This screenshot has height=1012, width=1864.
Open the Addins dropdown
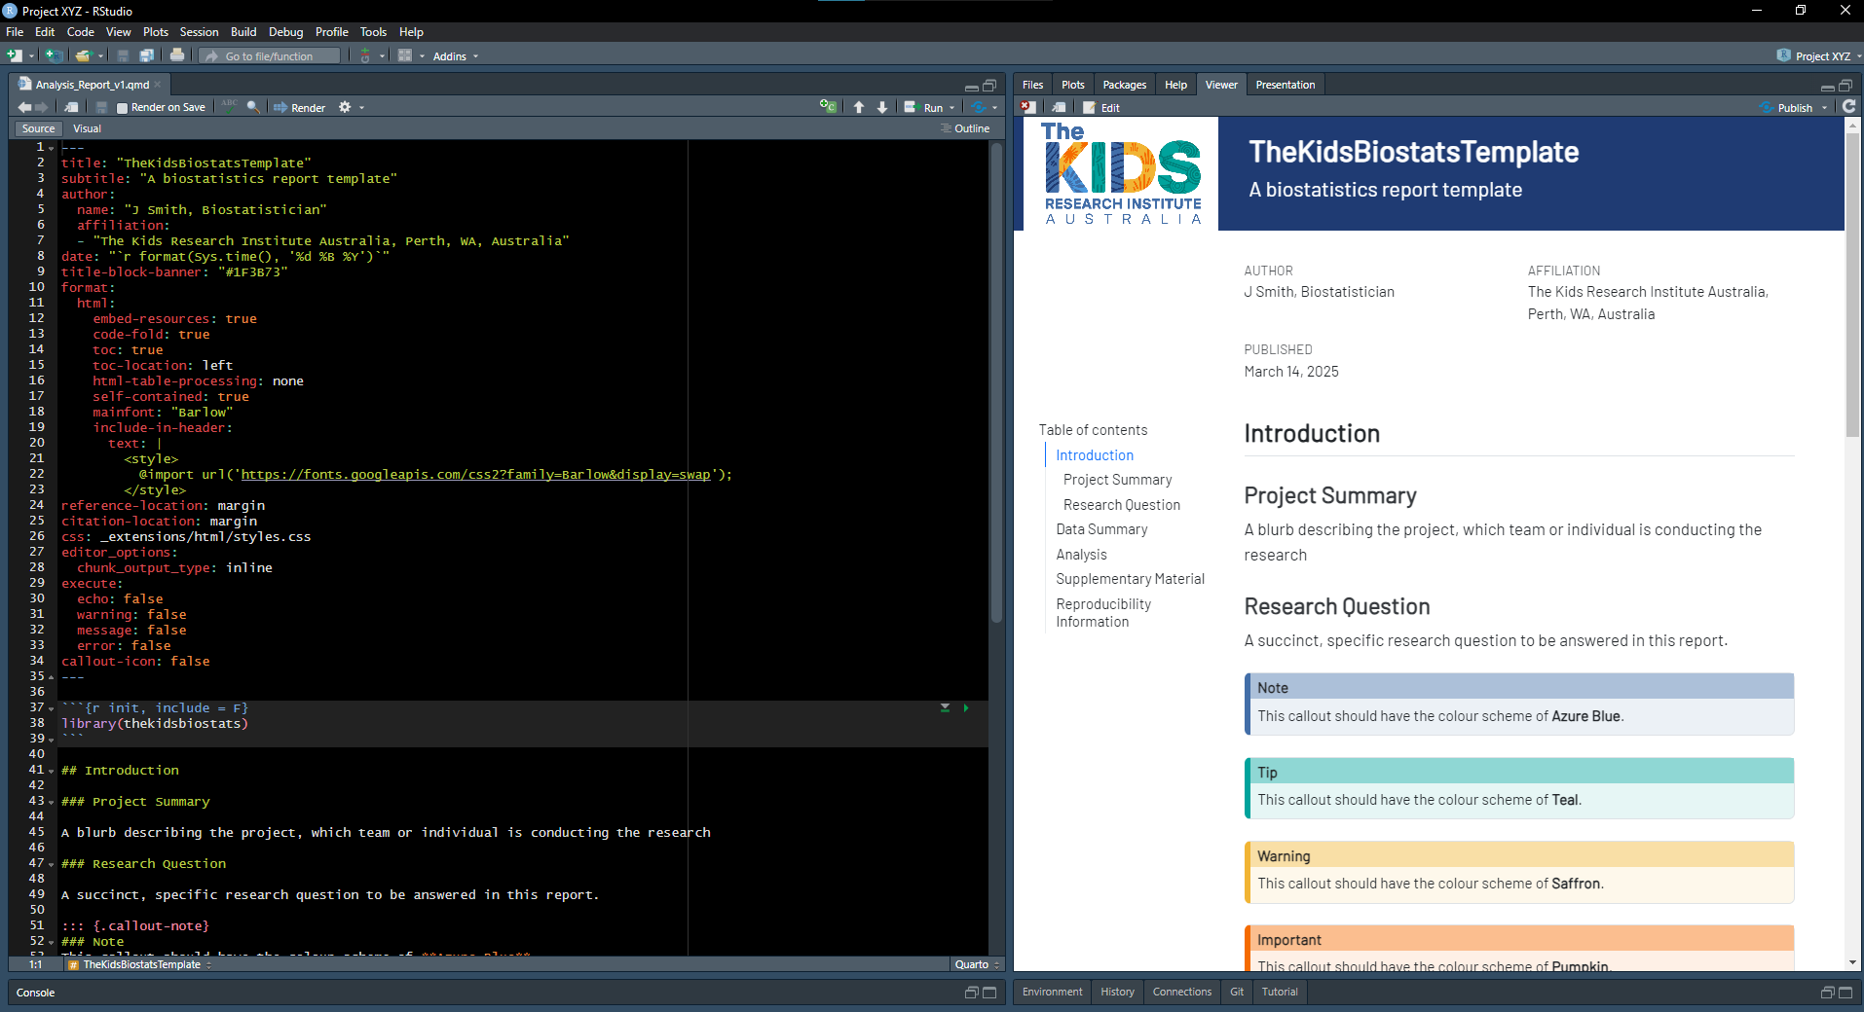(x=455, y=56)
